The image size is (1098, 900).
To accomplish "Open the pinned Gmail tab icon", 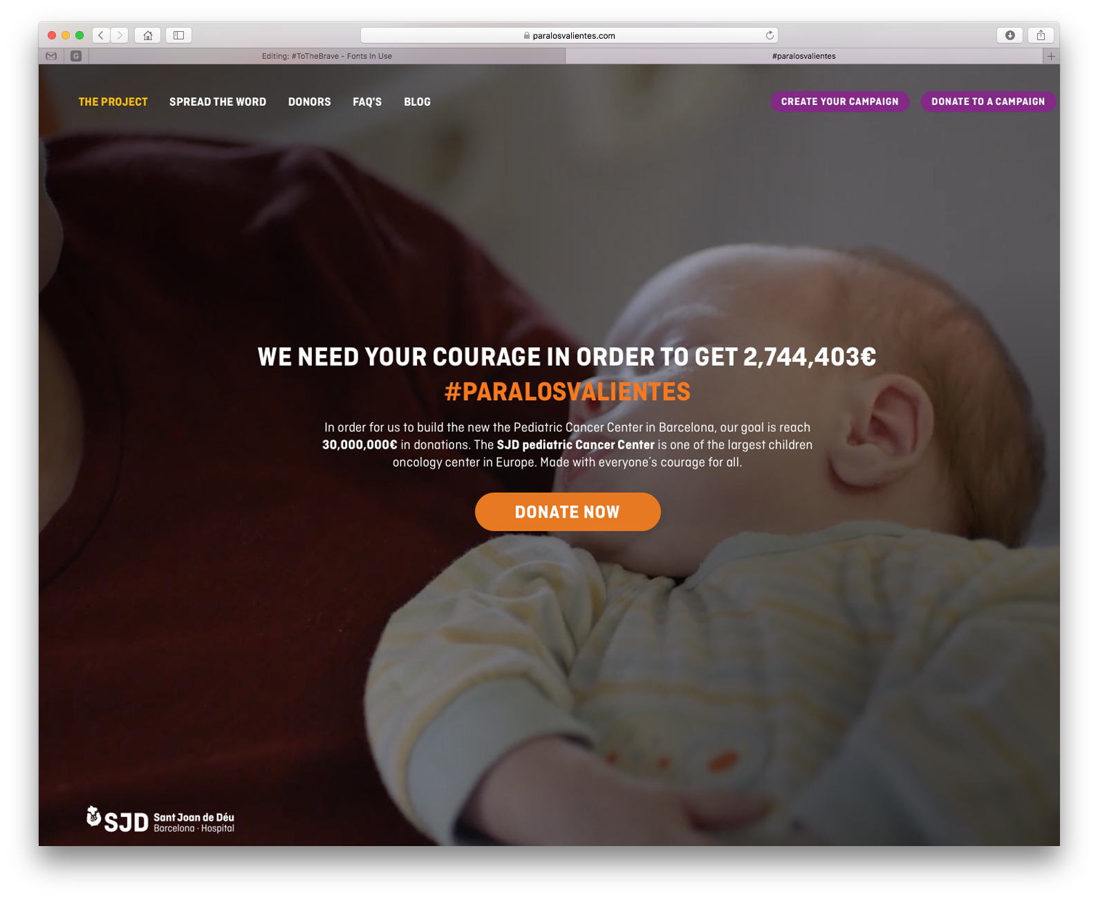I will pyautogui.click(x=51, y=56).
